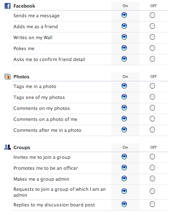
Task: Click the Groups section heading text
Action: [22, 147]
